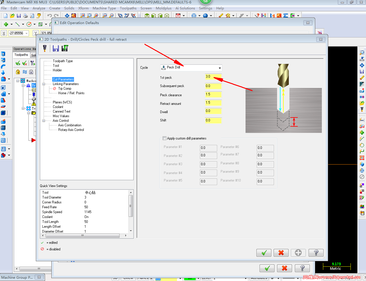Click the Redo arrow icon
Viewport: 366px width, 281px height.
pos(56,15)
